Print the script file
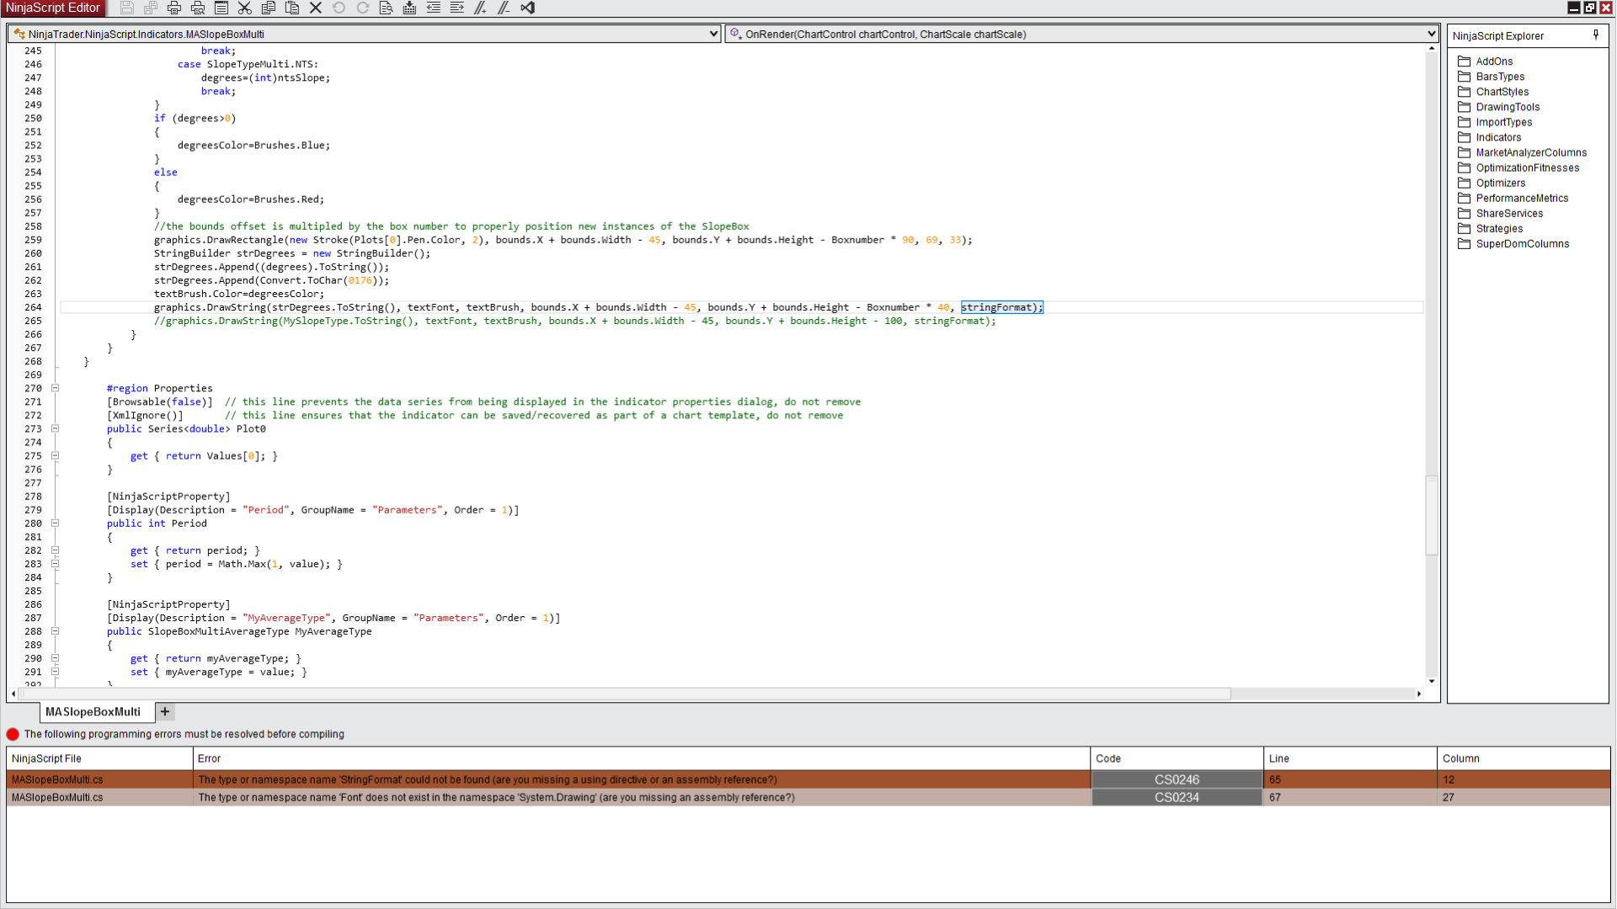The height and width of the screenshot is (909, 1617). (174, 8)
